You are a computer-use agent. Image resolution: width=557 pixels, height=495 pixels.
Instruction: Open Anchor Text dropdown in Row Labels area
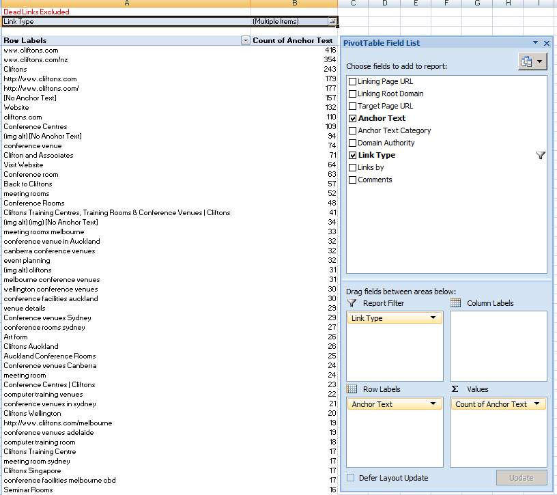[x=433, y=404]
